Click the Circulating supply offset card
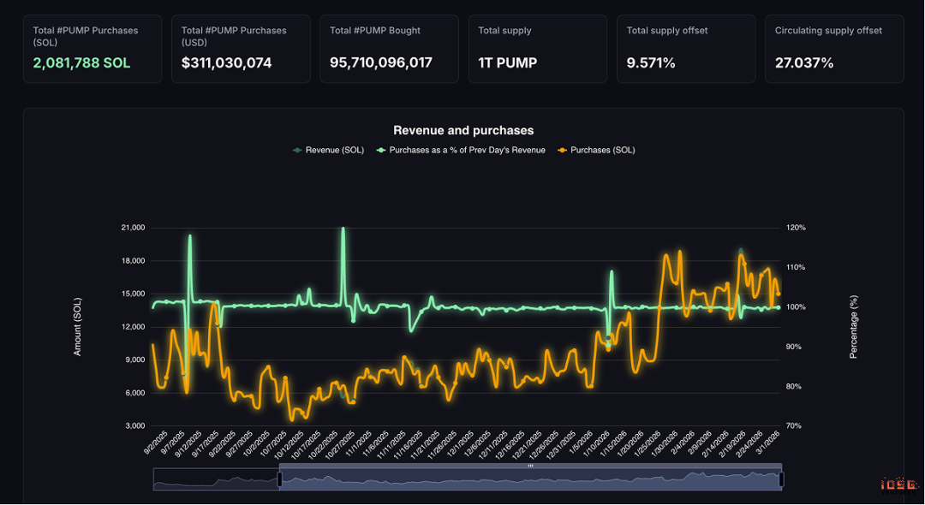The width and height of the screenshot is (925, 505). pos(834,49)
